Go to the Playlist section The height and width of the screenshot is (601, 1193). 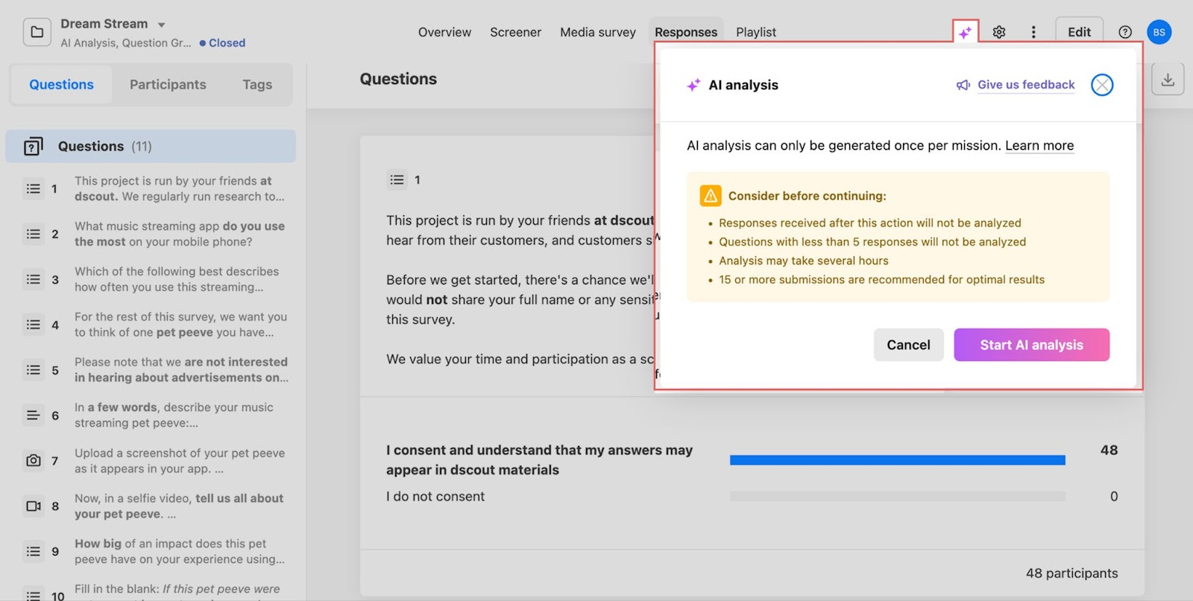(x=755, y=32)
